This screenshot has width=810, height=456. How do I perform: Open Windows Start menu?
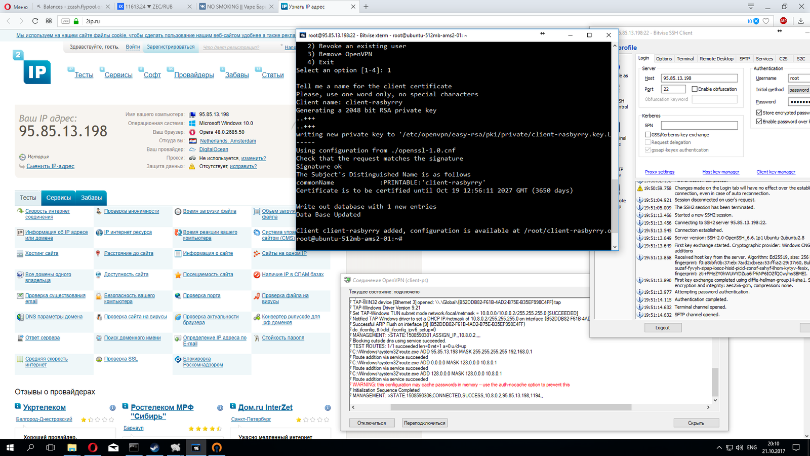pos(10,447)
